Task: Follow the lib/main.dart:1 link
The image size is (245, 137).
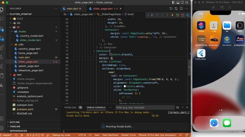Action: coord(178,112)
